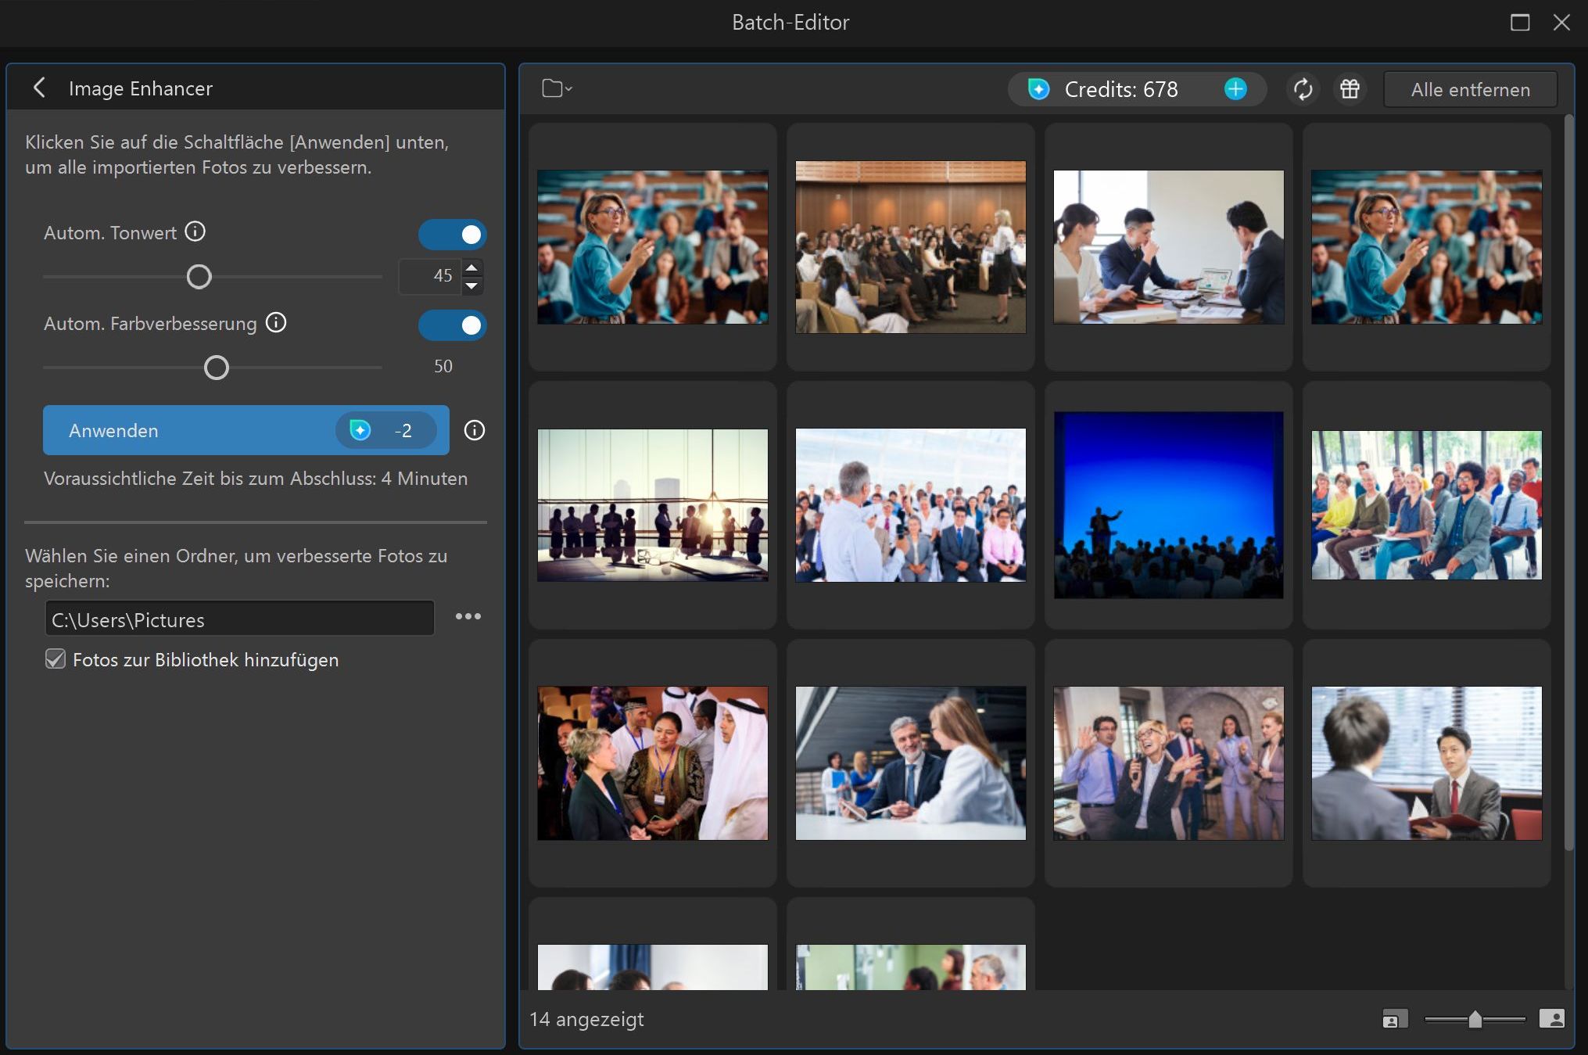Viewport: 1588px width, 1055px height.
Task: Decrease Tonwert value with down arrow
Action: click(471, 285)
